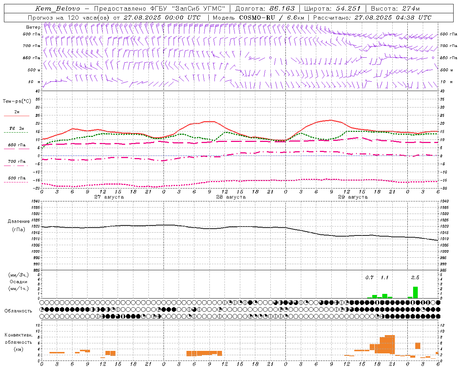459x367 pixels.
Task: Click the Kem_Belovo station title
Action: (57, 9)
